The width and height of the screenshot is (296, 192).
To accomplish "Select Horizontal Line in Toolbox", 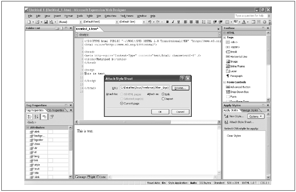I will pos(239,57).
